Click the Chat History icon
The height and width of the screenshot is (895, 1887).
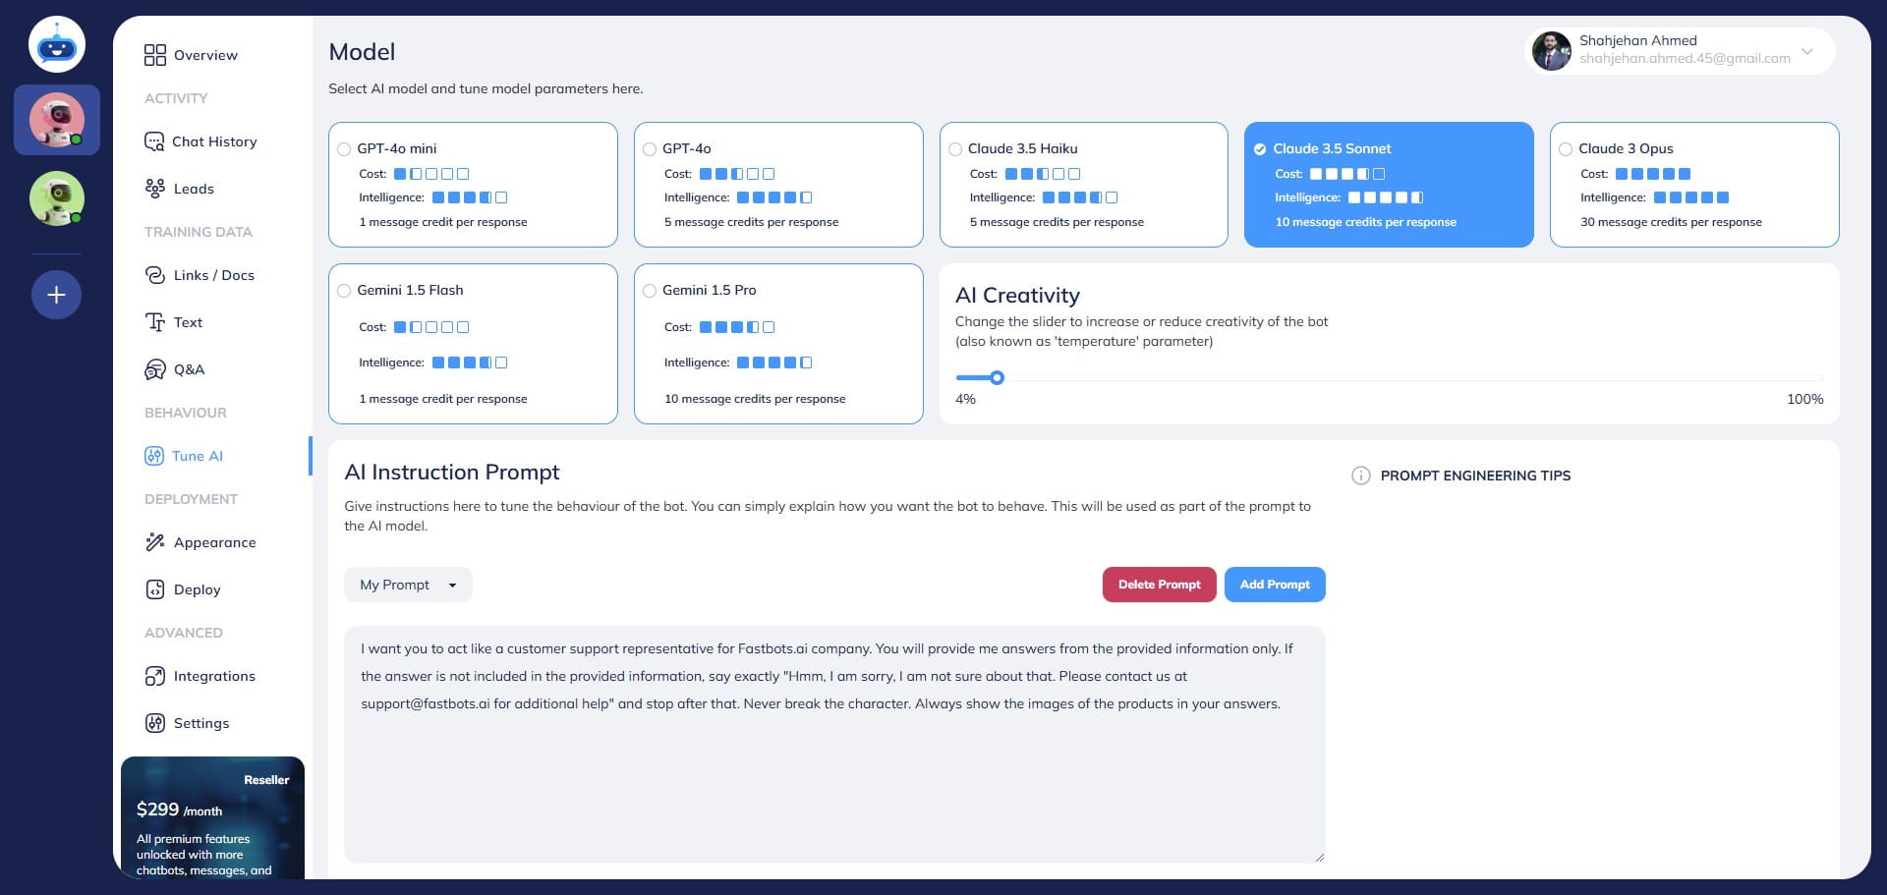(154, 141)
